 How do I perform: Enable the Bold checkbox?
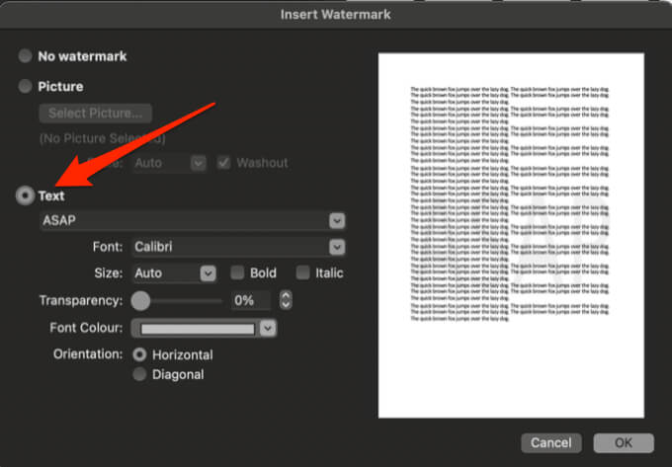[237, 272]
